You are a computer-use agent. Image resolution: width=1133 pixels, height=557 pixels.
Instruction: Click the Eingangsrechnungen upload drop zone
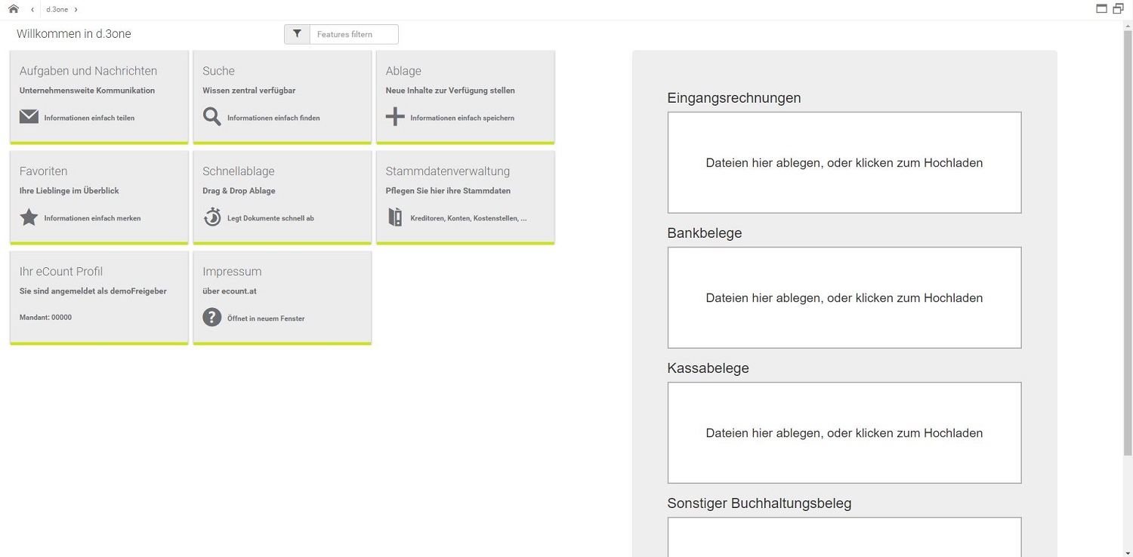click(844, 162)
